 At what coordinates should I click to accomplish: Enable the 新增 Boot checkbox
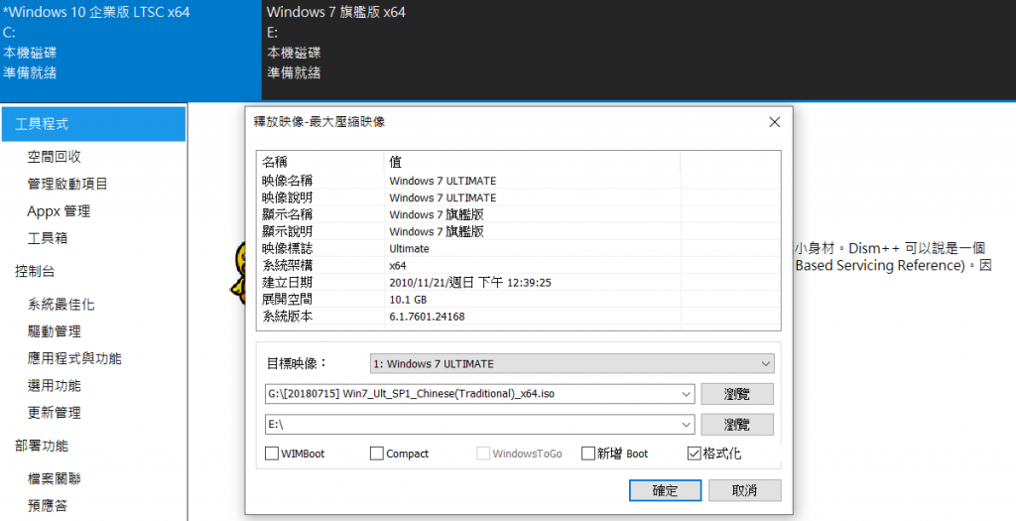pyautogui.click(x=587, y=454)
